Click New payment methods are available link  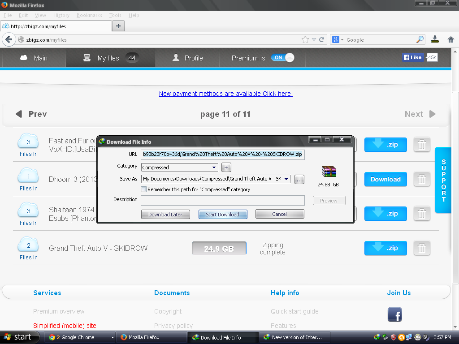coord(226,94)
